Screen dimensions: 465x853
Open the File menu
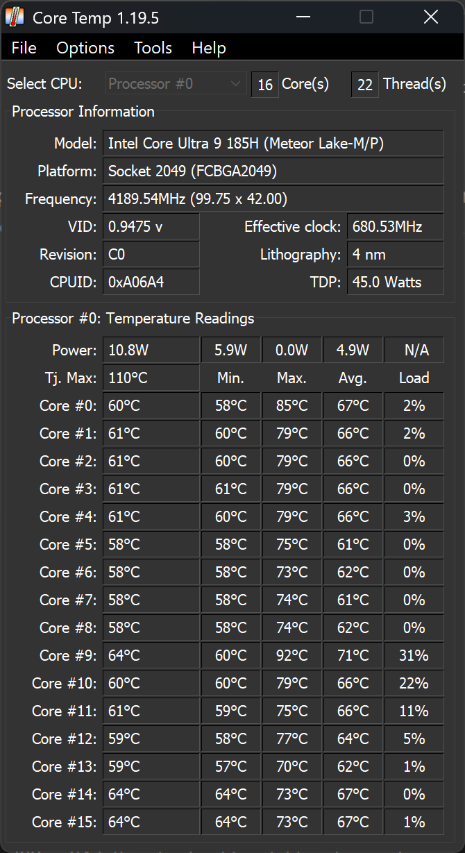24,48
